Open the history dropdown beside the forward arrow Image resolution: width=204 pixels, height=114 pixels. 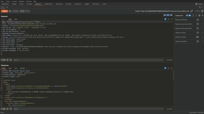point(29,11)
